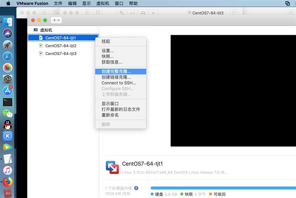The image size is (296, 198).
Task: Click the code brackets icon in background toolbar
Action: pyautogui.click(x=133, y=13)
